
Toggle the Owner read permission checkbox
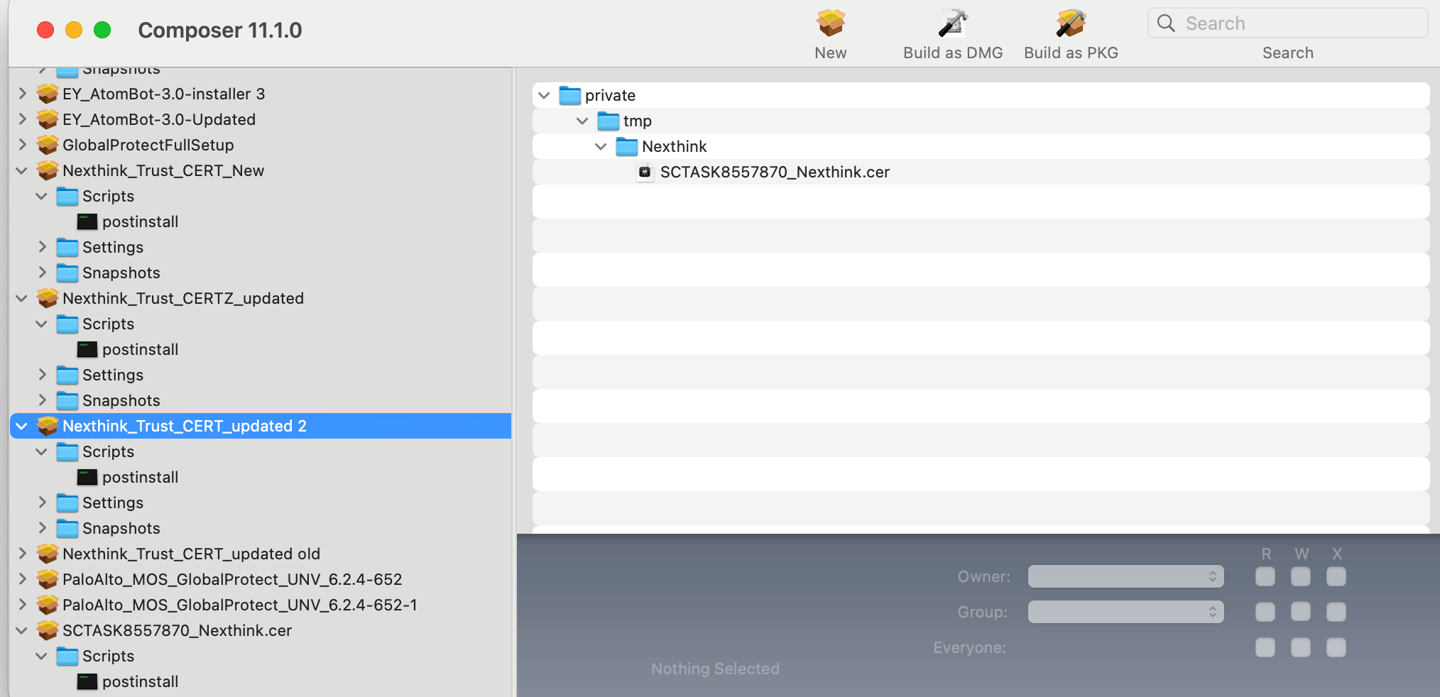1265,576
